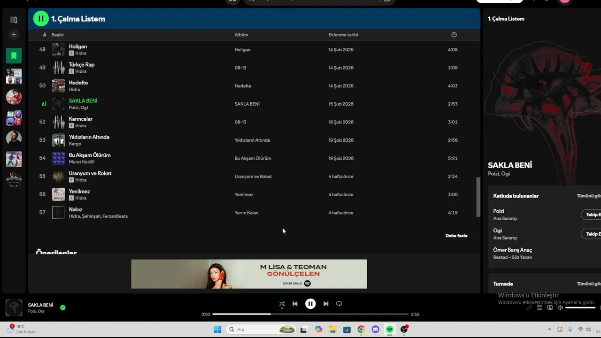This screenshot has width=601, height=338.
Task: Open File Explorer from taskbar
Action: (332, 330)
